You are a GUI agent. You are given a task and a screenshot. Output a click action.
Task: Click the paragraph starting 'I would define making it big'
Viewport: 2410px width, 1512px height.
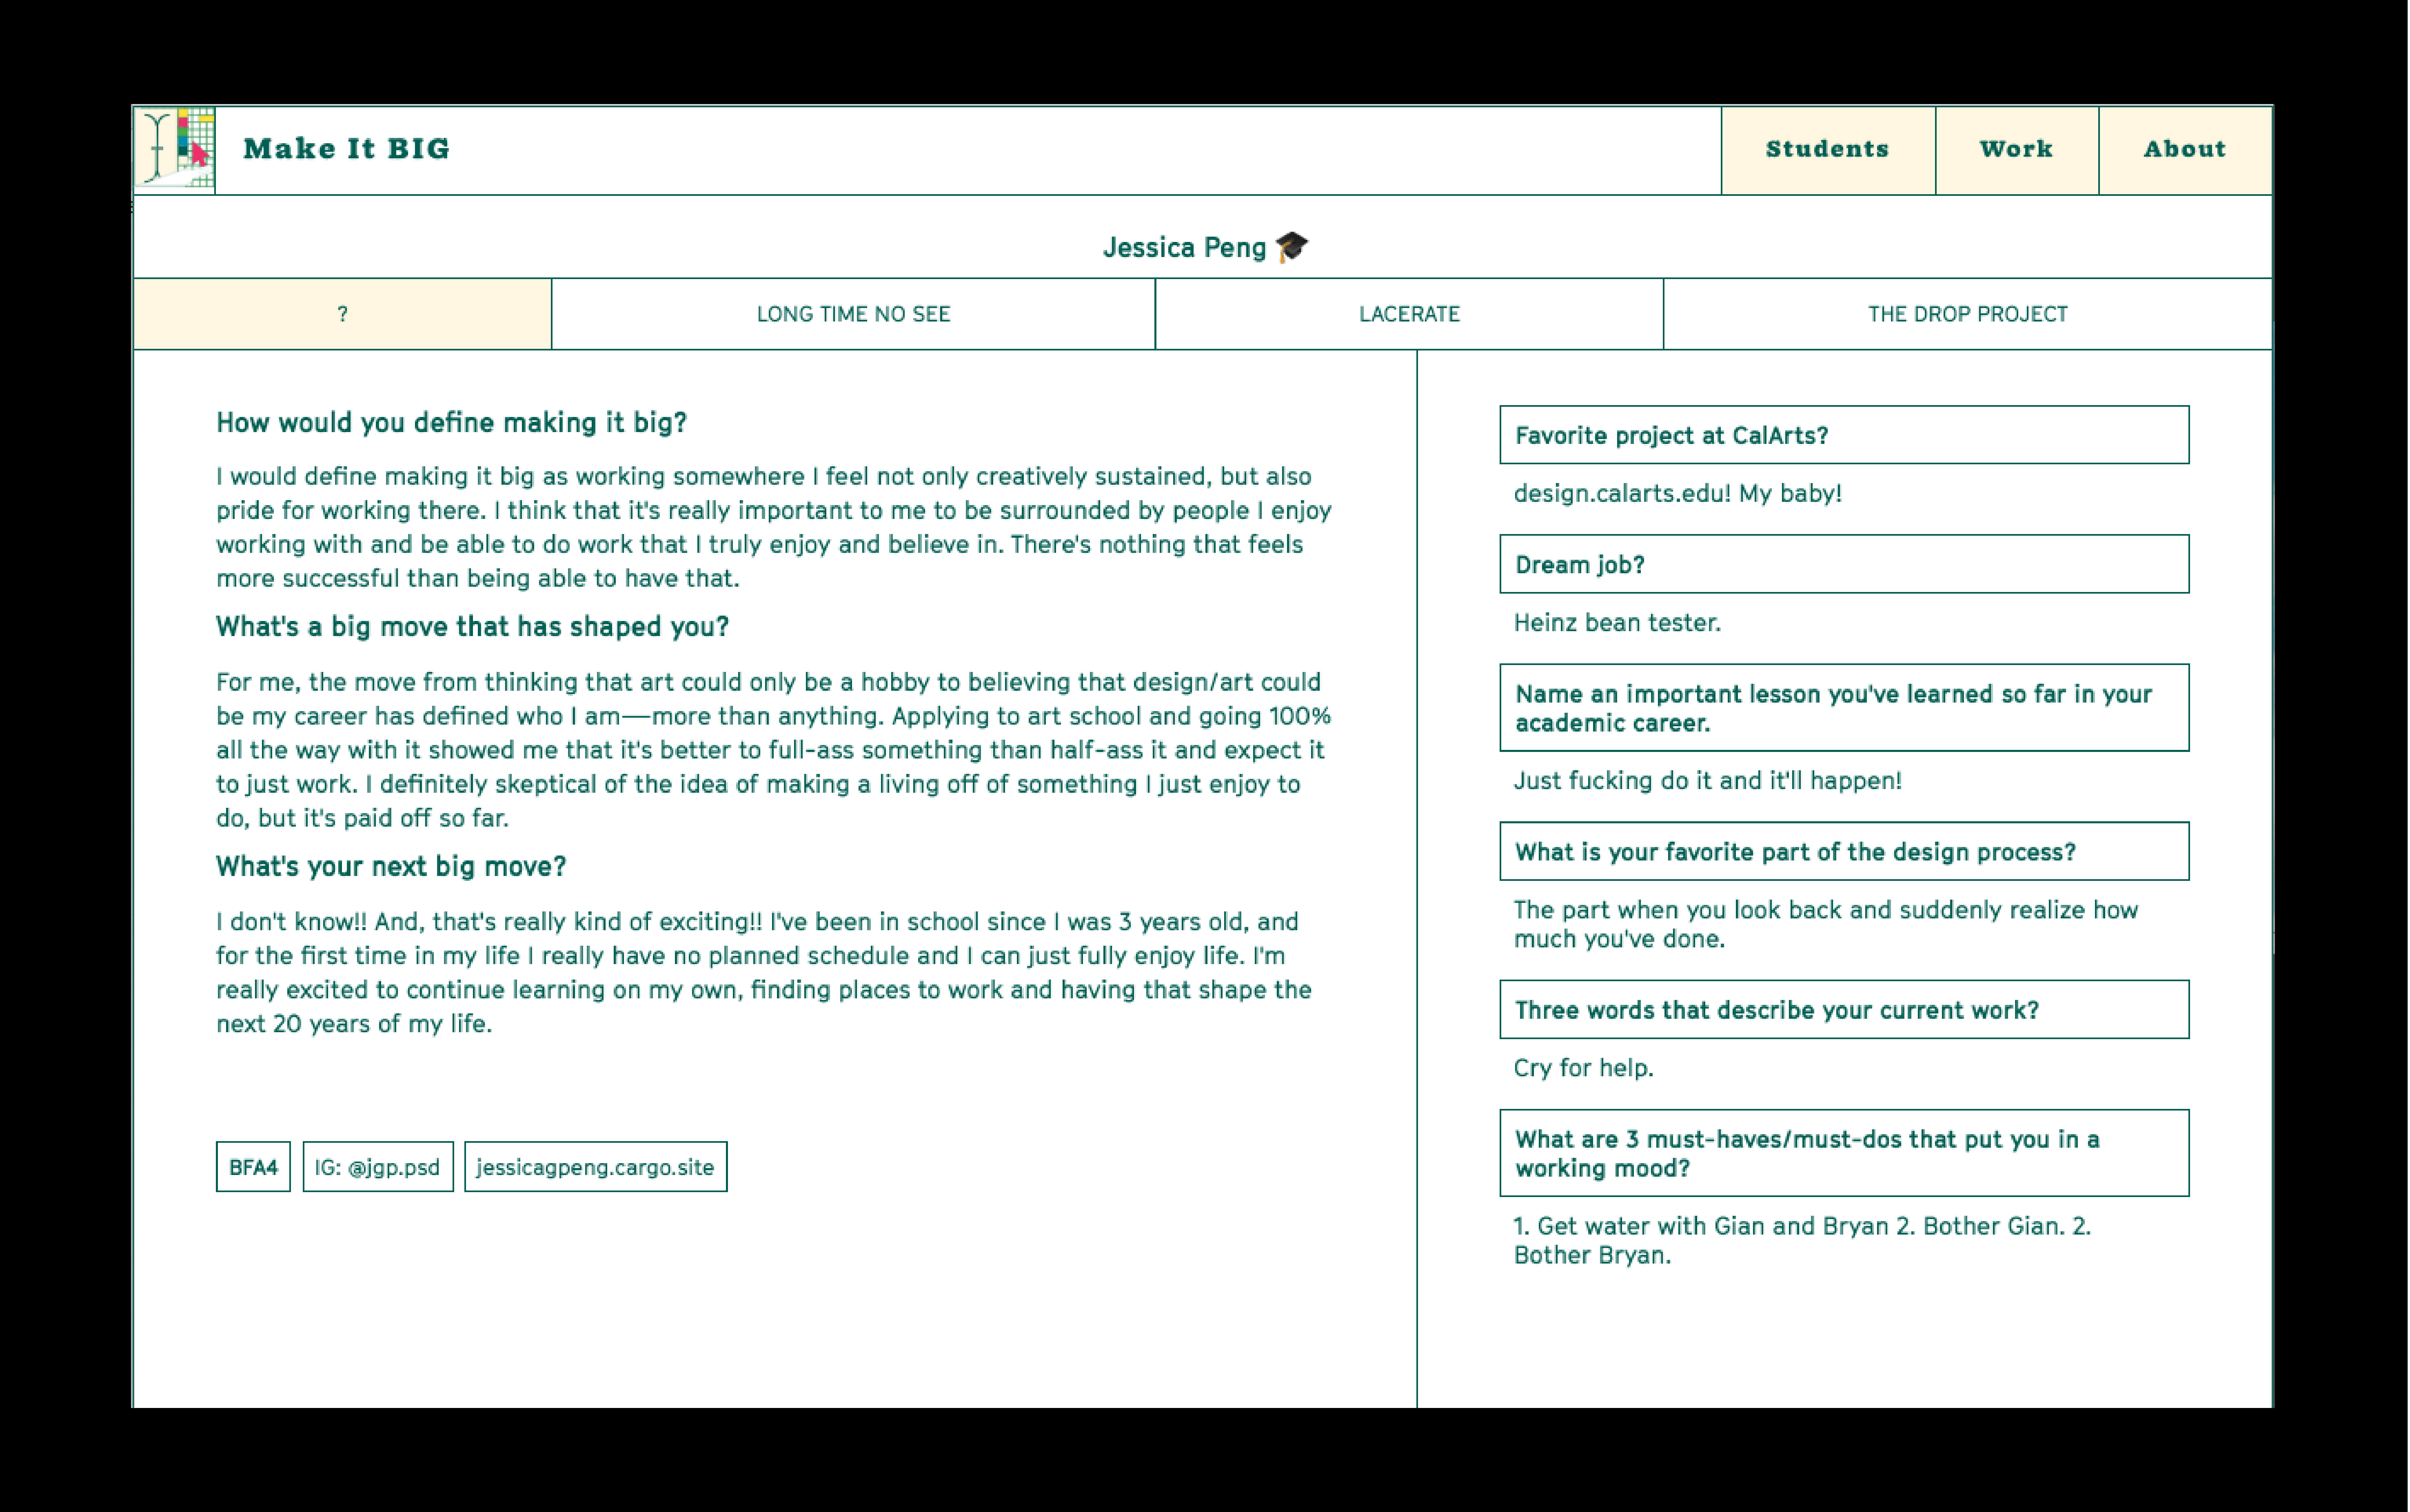pos(774,527)
